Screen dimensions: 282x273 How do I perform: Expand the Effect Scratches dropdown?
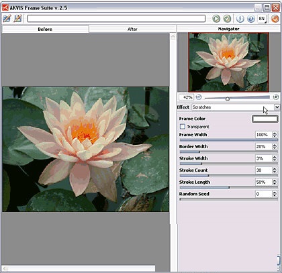pos(277,107)
